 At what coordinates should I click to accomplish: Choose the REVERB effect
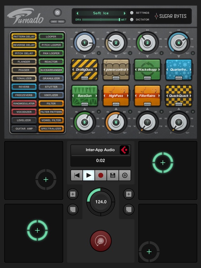pyautogui.click(x=24, y=87)
